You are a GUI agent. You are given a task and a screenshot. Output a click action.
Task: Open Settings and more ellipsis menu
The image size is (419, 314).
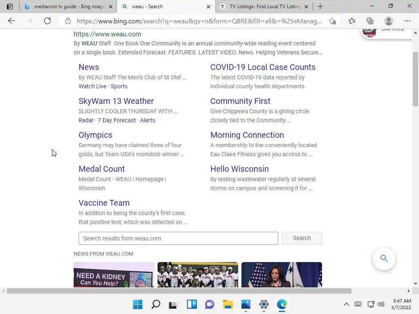tap(407, 21)
